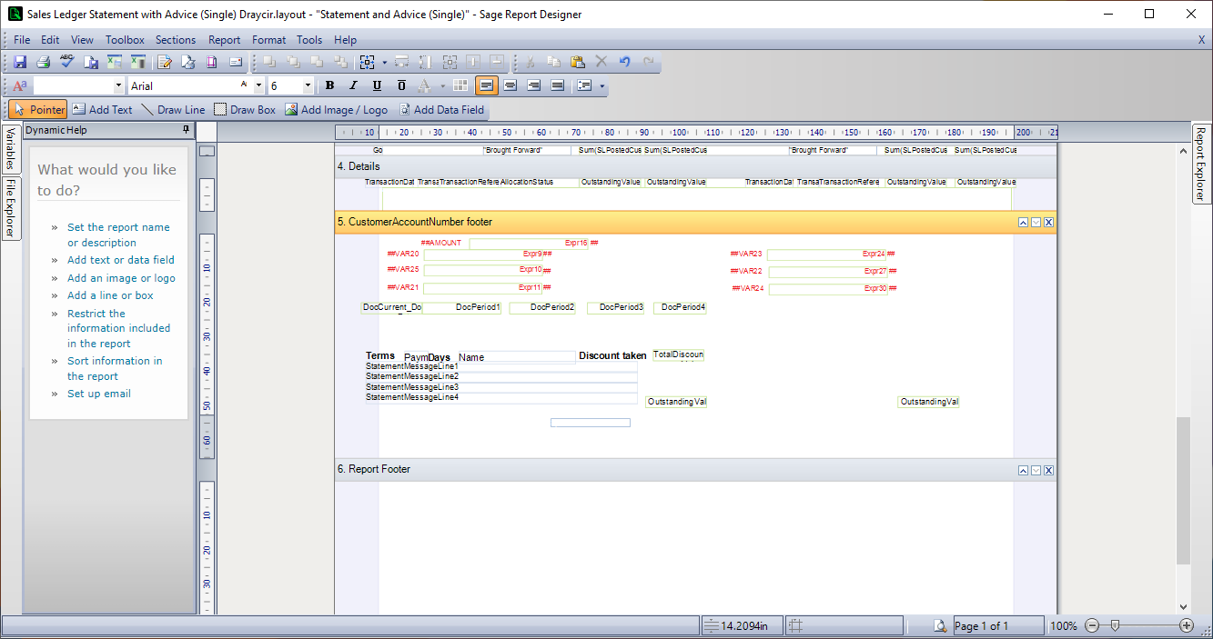1213x639 pixels.
Task: Toggle Underline formatting
Action: coord(377,85)
